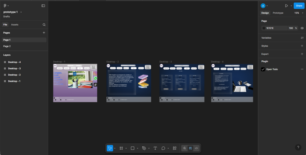The image size is (306, 155).
Task: Switch to Draw mode in toolbar
Action: point(184,148)
